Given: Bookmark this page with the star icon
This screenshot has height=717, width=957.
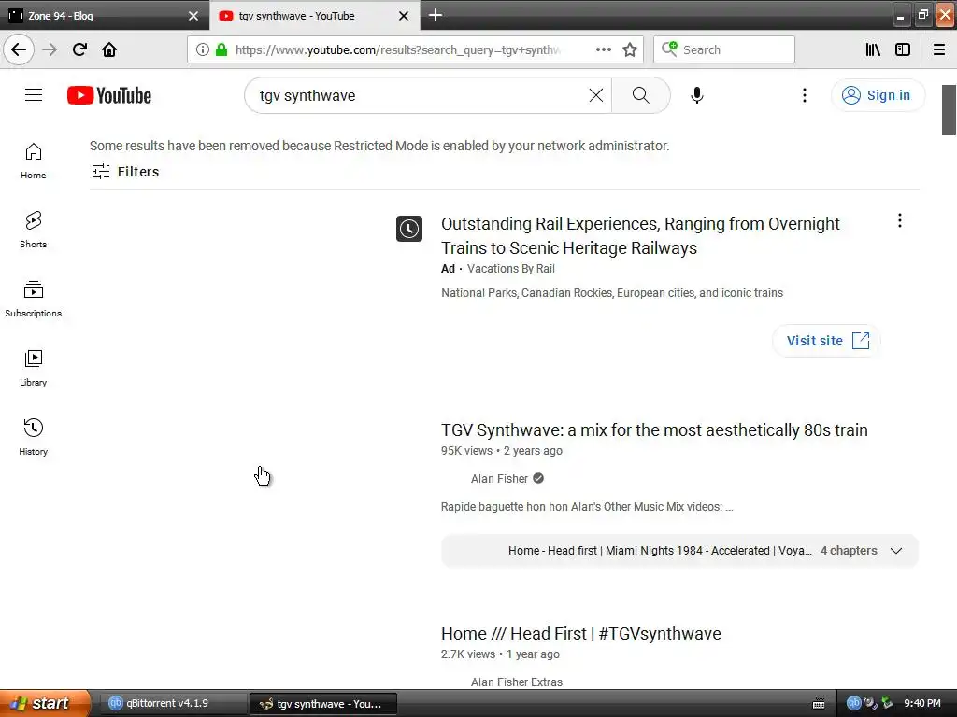Looking at the screenshot, I should tap(630, 49).
